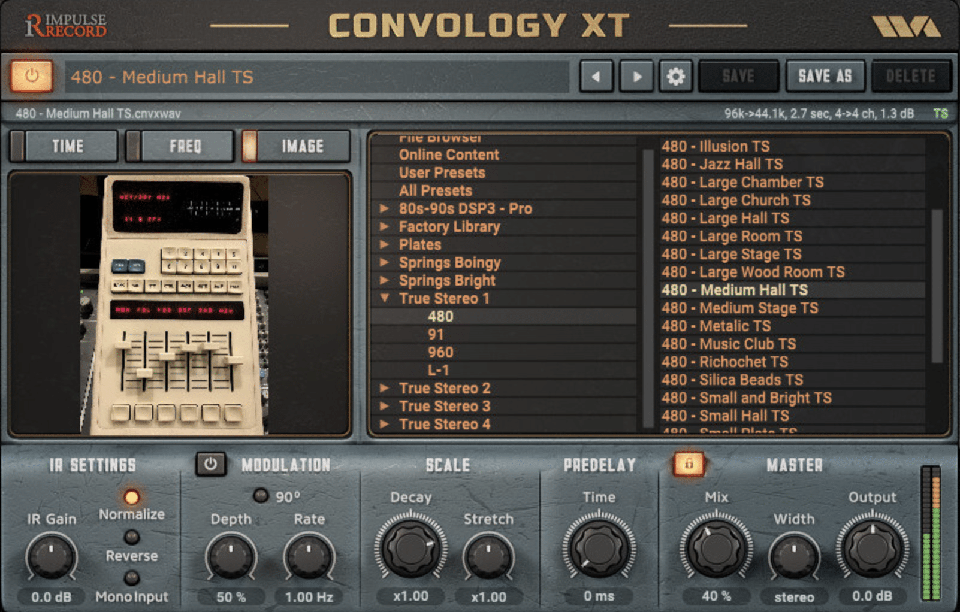Viewport: 960px width, 612px height.
Task: Click the SAVE AS button
Action: click(825, 76)
